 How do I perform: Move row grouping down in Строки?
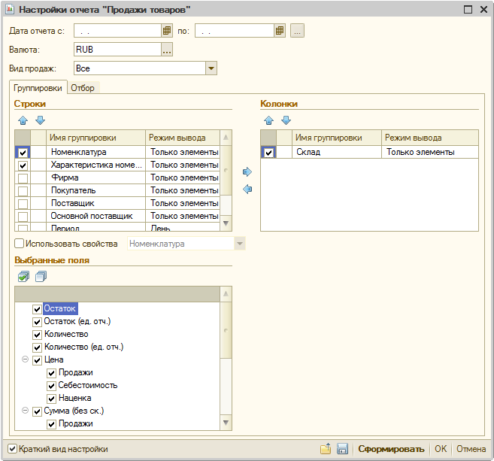(40, 120)
